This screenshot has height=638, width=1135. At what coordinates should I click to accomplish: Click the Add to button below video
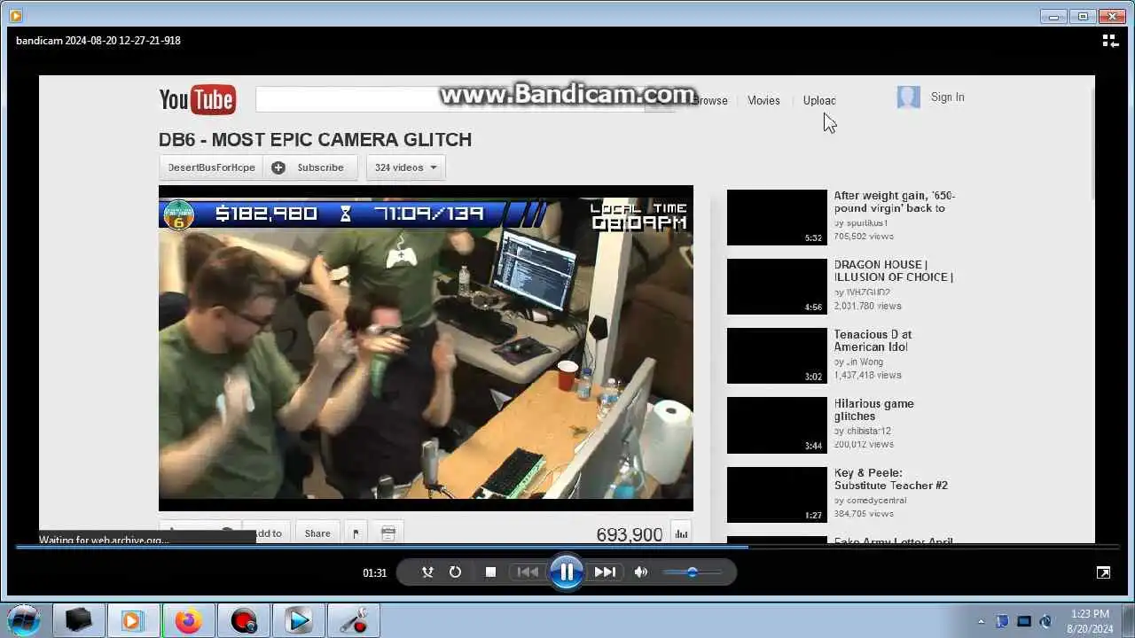(268, 533)
